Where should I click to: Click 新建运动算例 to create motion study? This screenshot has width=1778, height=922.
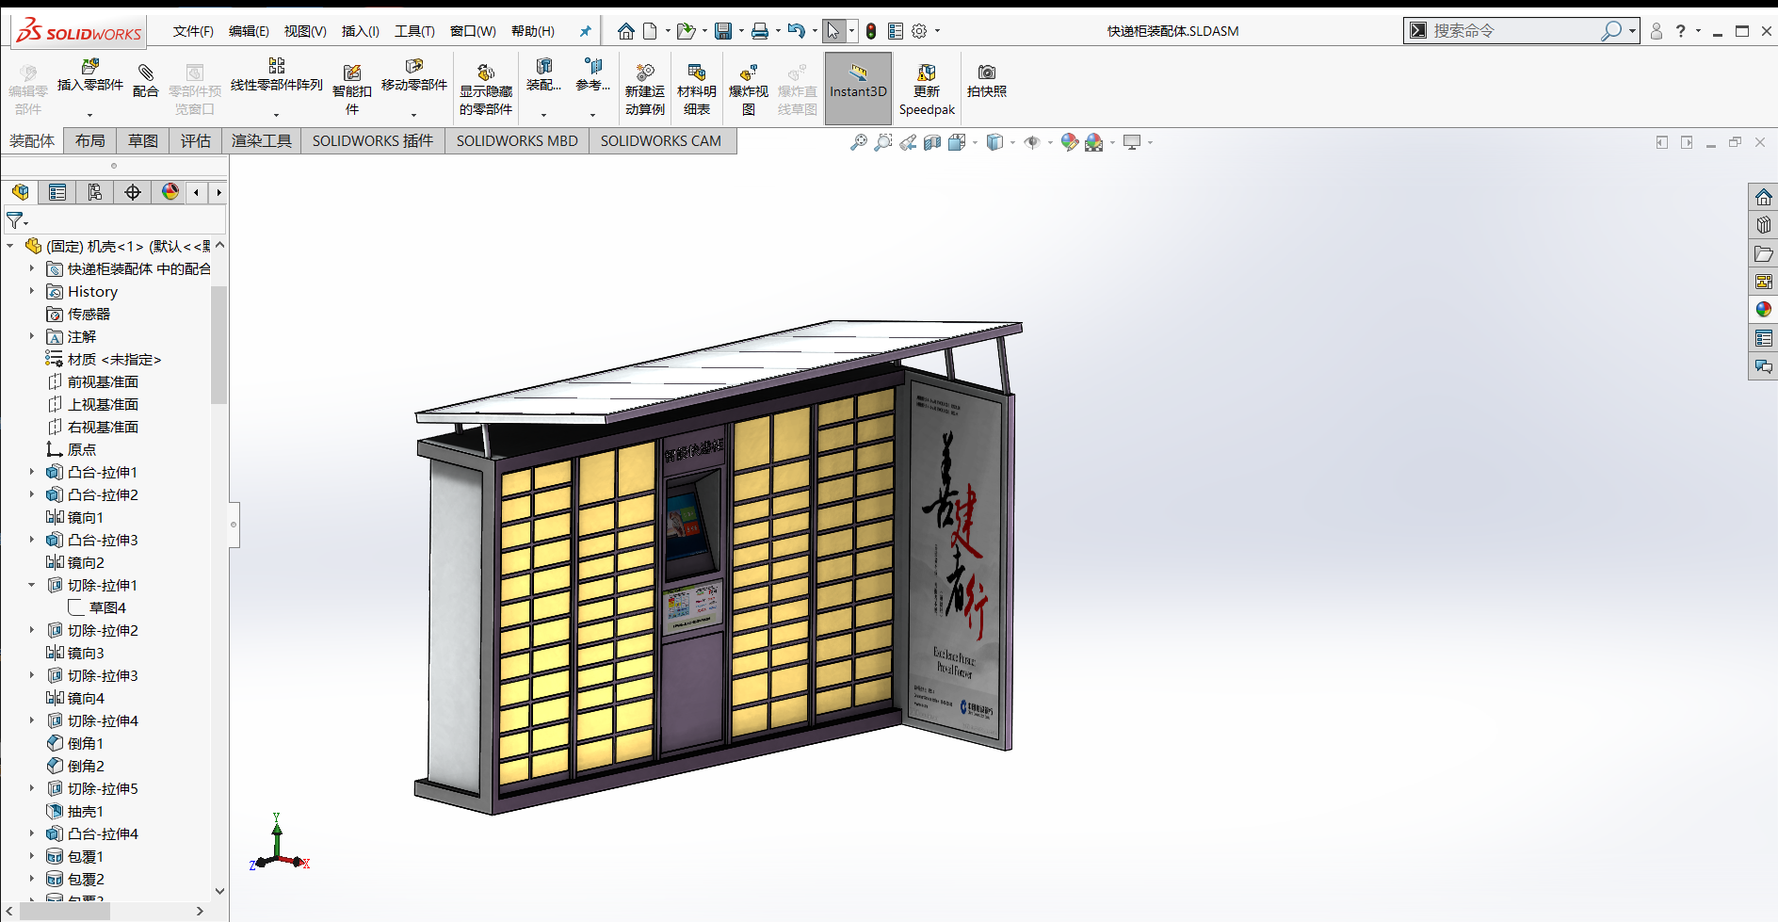(644, 89)
